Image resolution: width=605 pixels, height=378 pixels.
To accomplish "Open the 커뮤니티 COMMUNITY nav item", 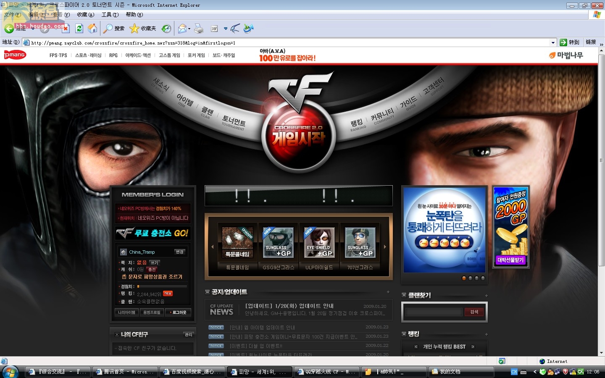I will point(383,115).
